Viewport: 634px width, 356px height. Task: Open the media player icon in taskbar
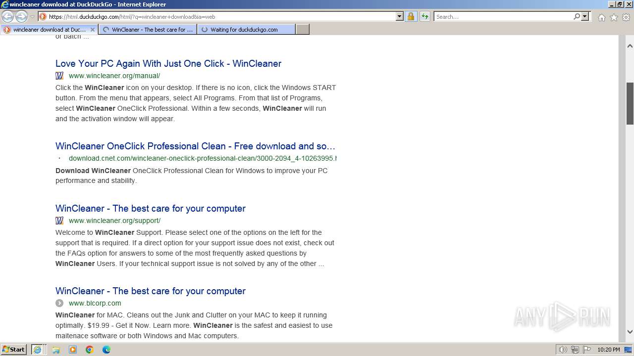(73, 350)
